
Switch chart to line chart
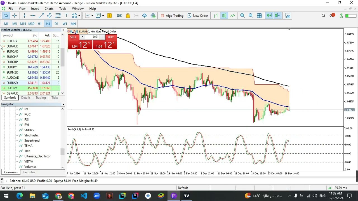tap(232, 16)
